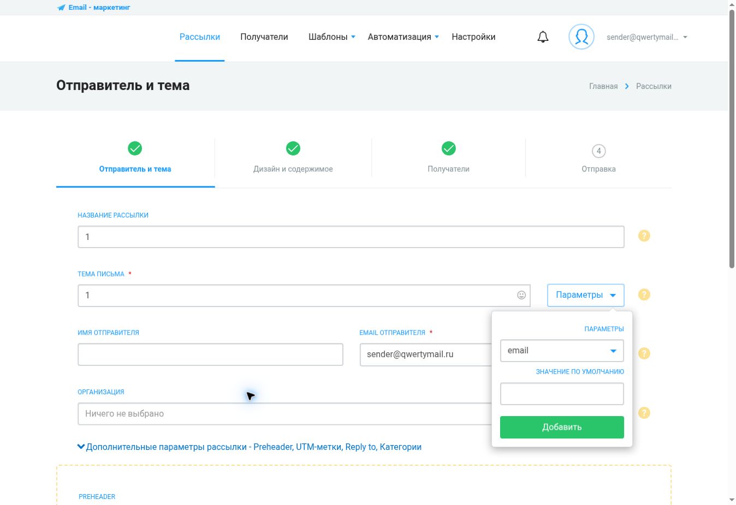Click the paper plane Email-marketing logo
This screenshot has width=736, height=505.
click(x=61, y=8)
